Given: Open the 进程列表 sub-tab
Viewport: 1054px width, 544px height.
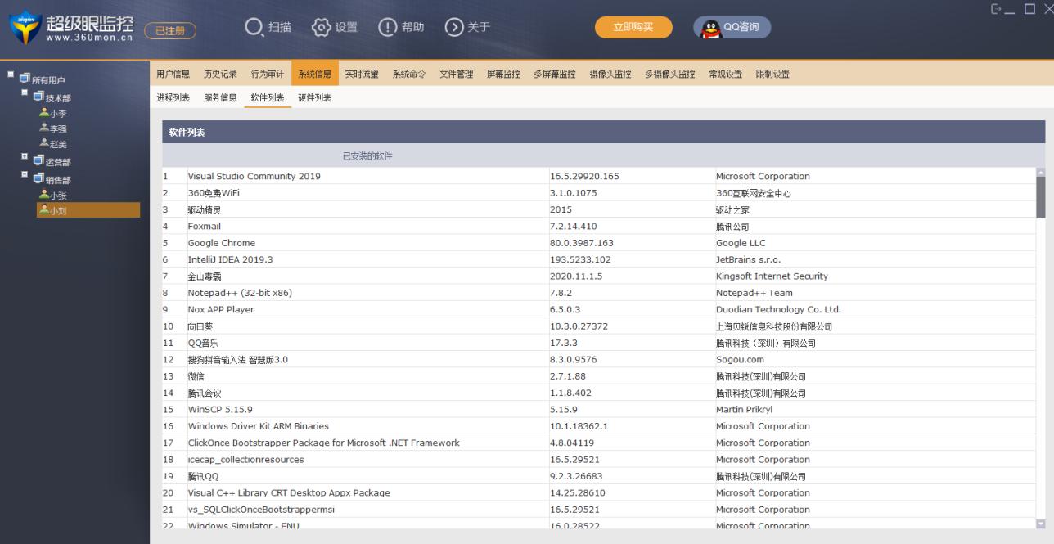Looking at the screenshot, I should (x=173, y=98).
